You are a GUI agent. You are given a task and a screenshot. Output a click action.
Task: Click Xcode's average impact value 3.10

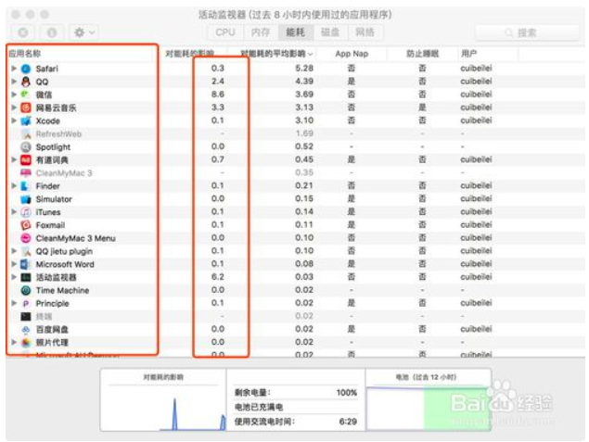click(x=304, y=120)
